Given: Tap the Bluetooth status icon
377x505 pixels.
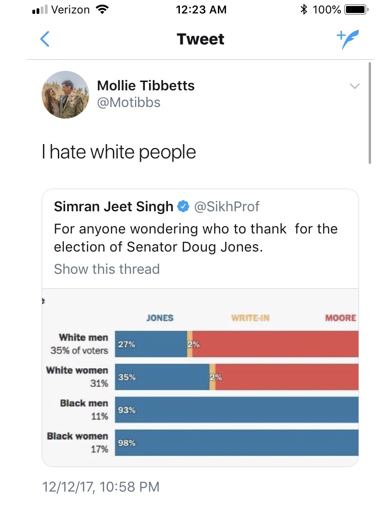Looking at the screenshot, I should (304, 10).
